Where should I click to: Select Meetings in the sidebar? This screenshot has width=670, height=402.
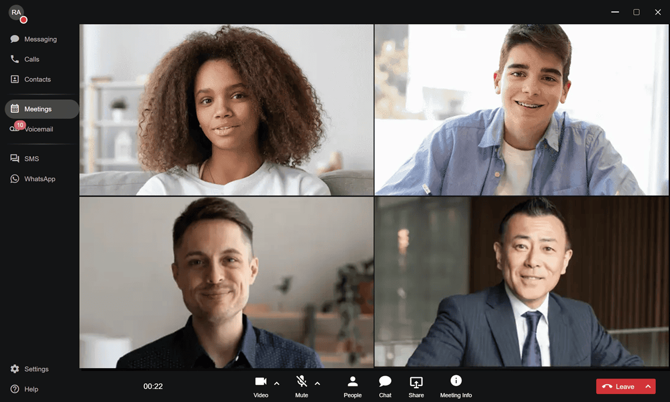[38, 109]
